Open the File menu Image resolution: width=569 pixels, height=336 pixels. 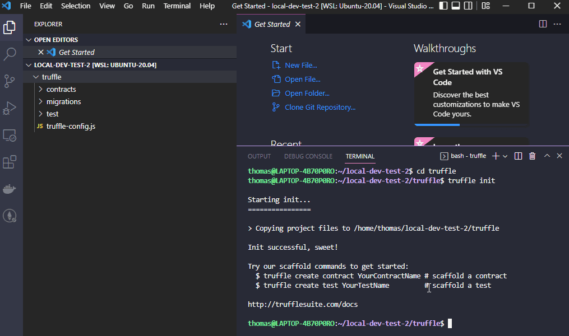pyautogui.click(x=25, y=6)
